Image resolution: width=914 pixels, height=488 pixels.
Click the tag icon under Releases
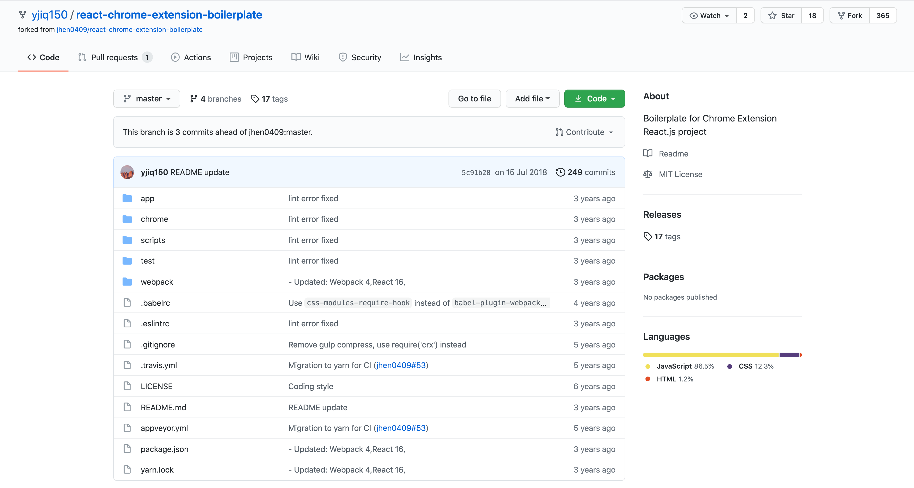[x=648, y=236]
